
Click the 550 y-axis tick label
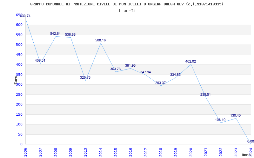tap(19, 35)
